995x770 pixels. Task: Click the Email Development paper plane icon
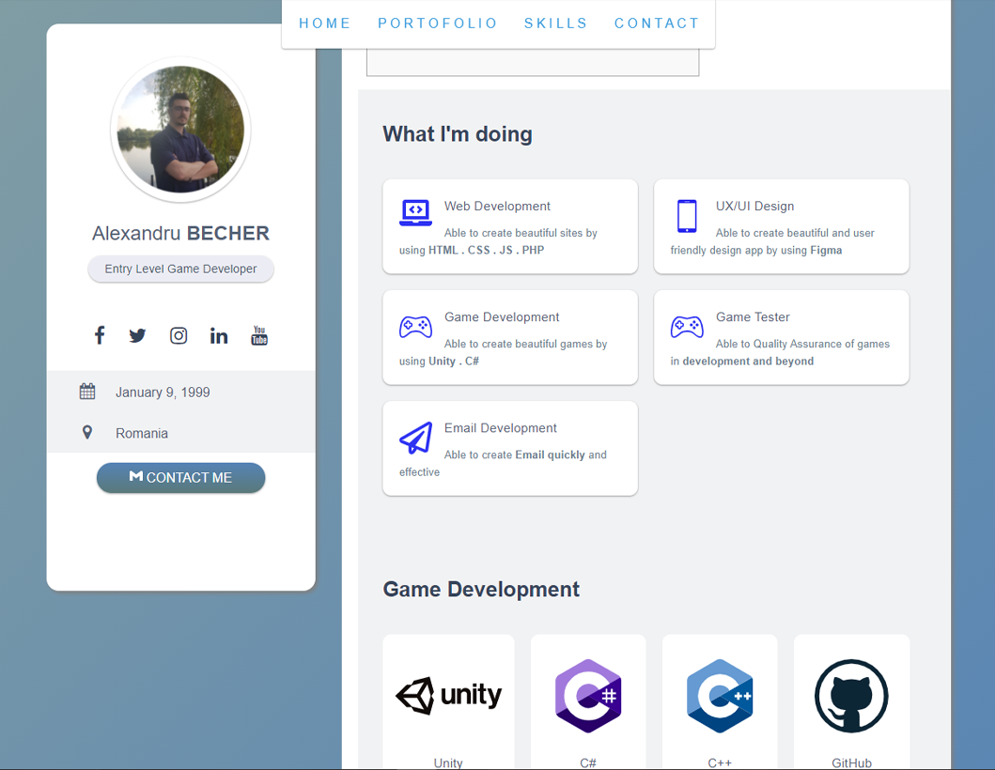coord(415,438)
